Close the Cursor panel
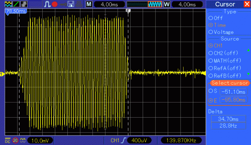251x145 pixels. 247,4
